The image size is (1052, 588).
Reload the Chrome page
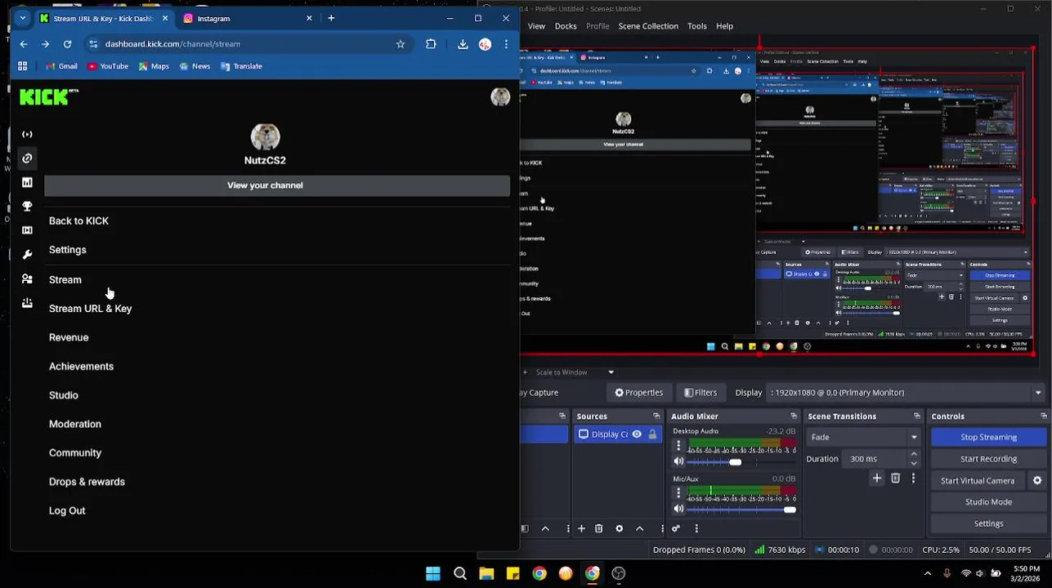(67, 44)
